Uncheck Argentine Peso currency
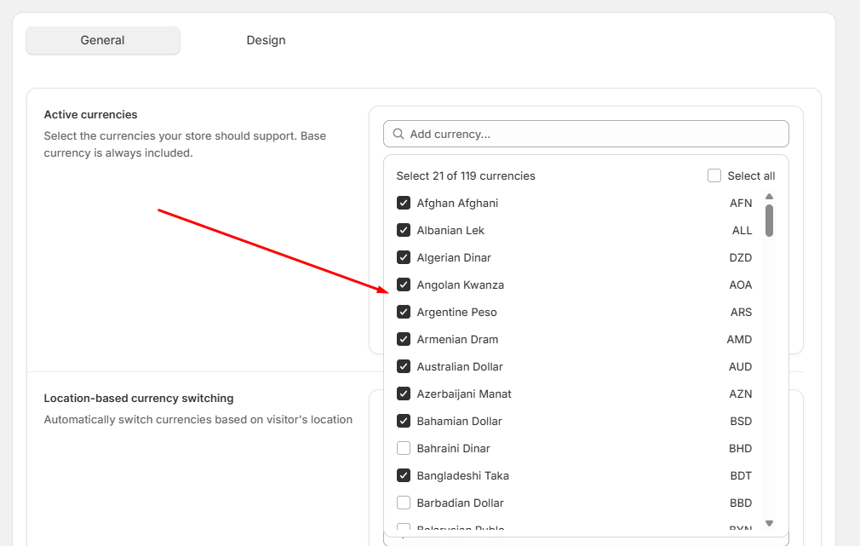The image size is (860, 546). tap(403, 312)
